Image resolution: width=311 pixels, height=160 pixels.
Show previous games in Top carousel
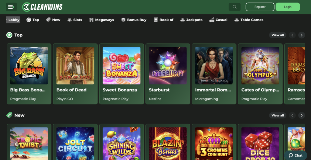pos(292,35)
